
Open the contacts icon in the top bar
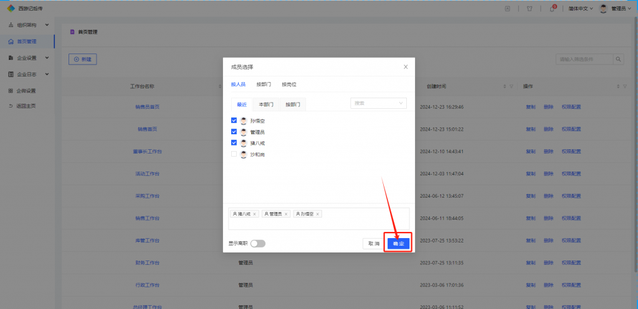point(507,9)
